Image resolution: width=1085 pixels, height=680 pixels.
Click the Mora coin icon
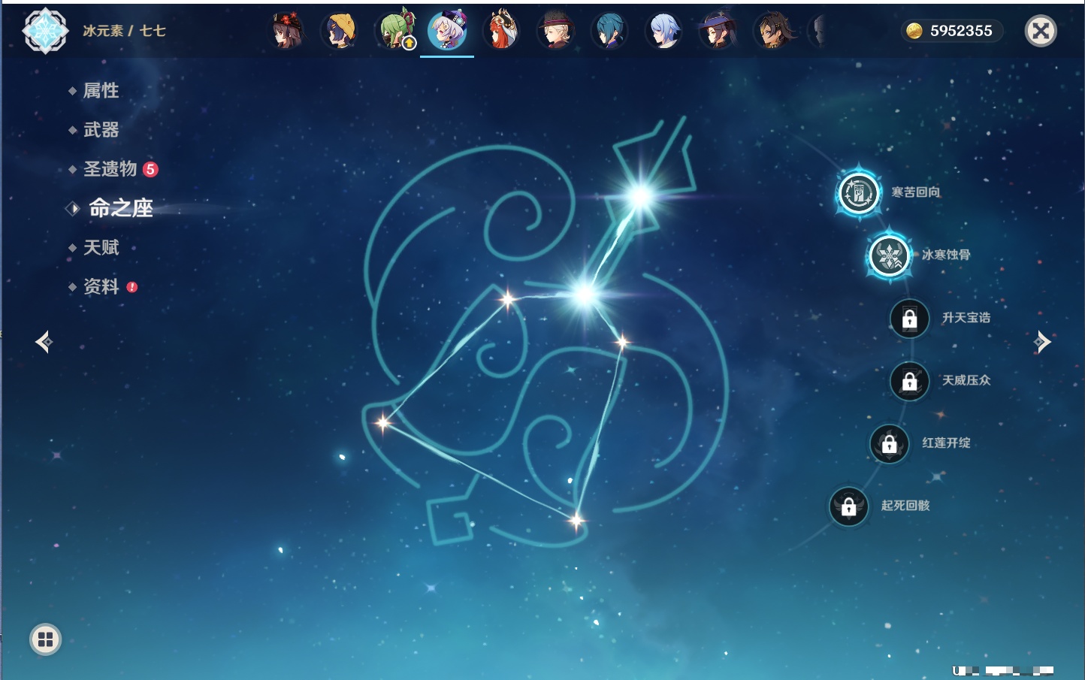click(914, 31)
